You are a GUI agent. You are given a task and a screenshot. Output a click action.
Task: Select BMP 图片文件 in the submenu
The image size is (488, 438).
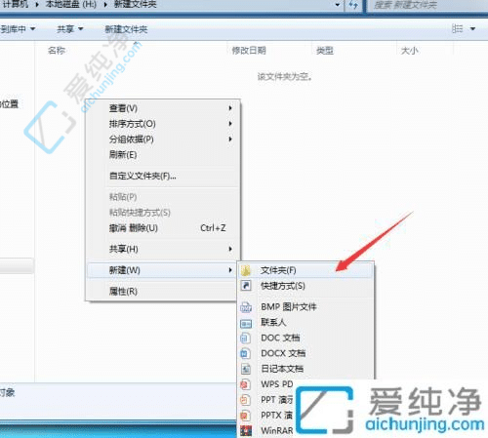click(305, 307)
